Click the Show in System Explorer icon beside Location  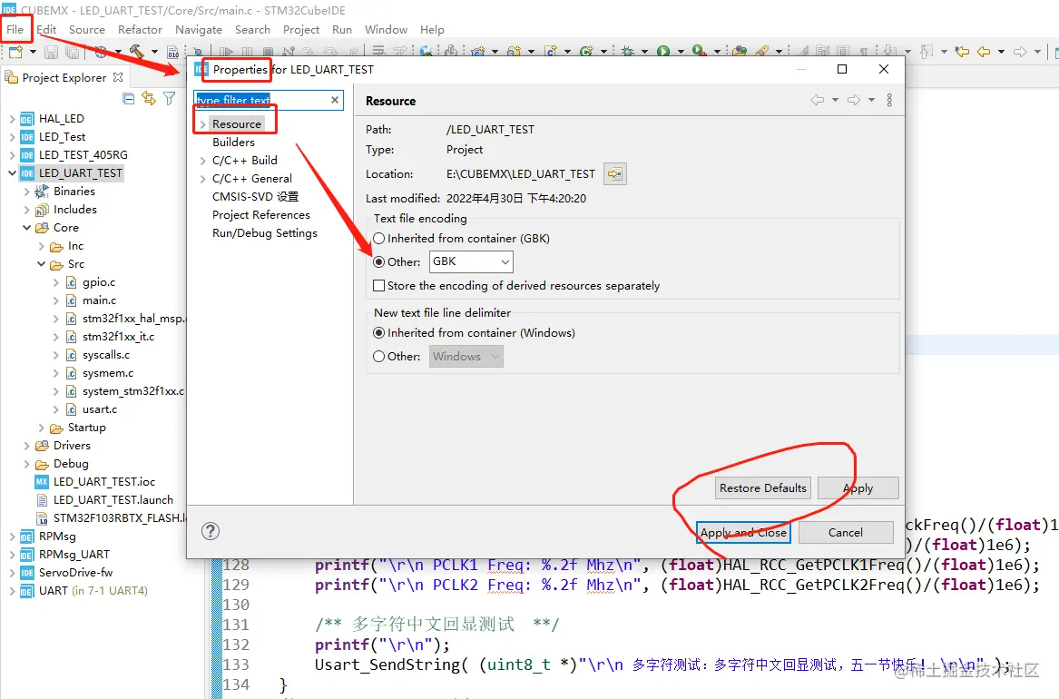[x=614, y=173]
